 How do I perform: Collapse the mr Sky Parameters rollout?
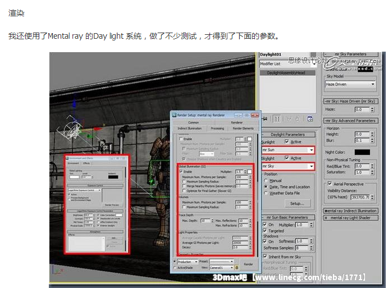pyautogui.click(x=351, y=54)
